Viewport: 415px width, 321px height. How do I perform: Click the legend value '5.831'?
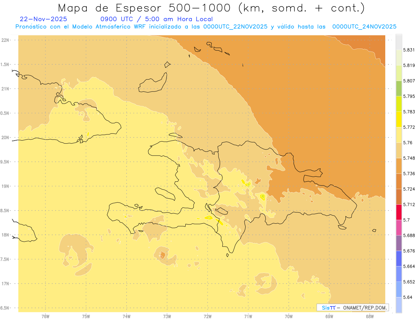point(409,50)
